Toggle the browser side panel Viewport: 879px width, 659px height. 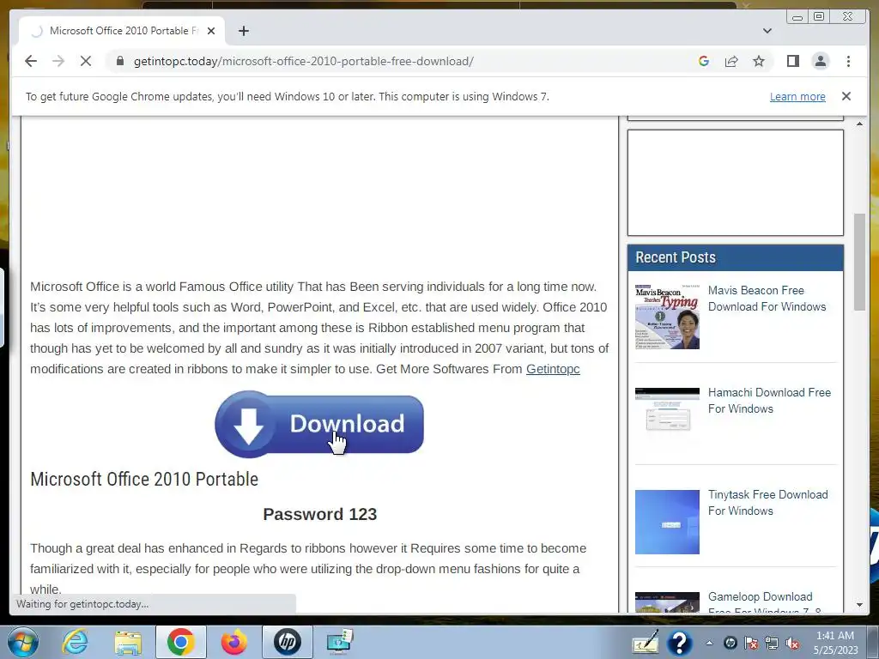(792, 61)
